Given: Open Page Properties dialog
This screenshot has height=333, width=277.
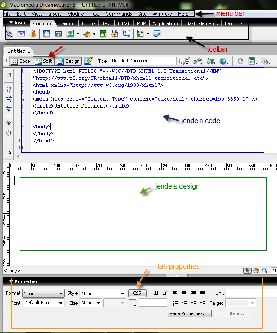Looking at the screenshot, I should [189, 313].
